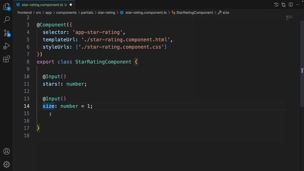Select the star-rating.component.ts tab

tap(44, 5)
